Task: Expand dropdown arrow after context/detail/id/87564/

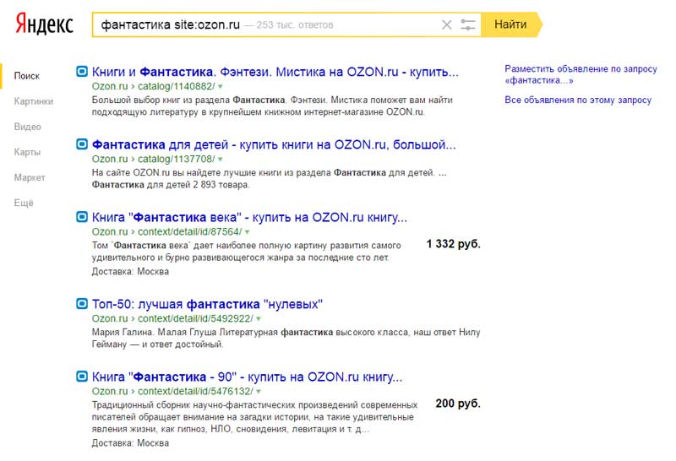Action: point(247,232)
